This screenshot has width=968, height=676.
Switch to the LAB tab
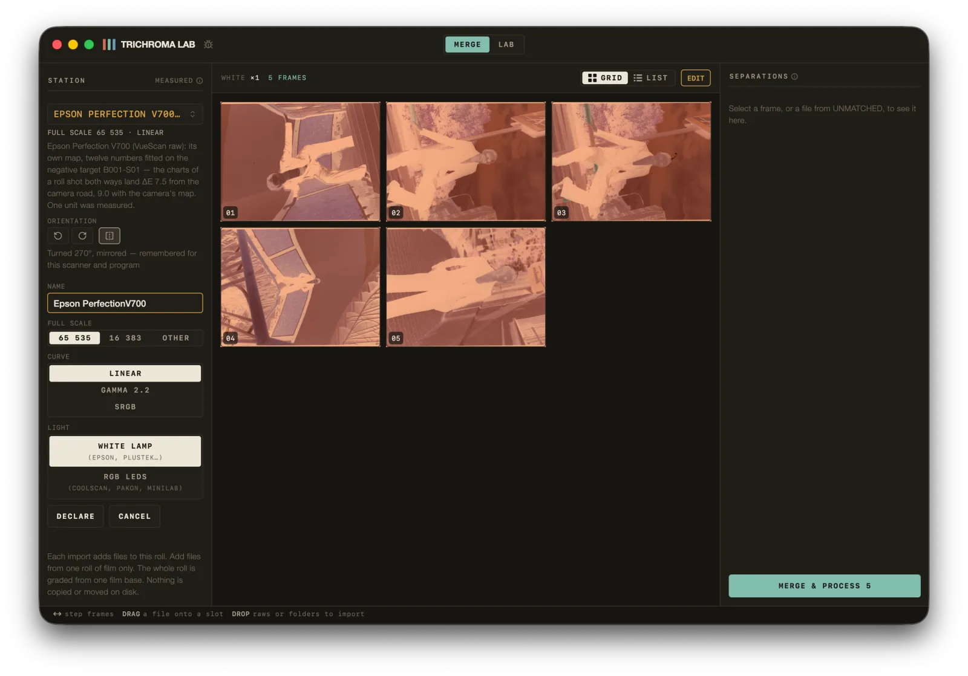(x=506, y=45)
